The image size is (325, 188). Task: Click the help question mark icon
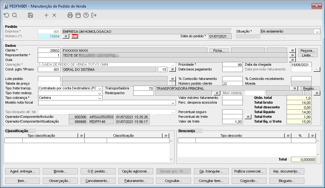coord(86,15)
